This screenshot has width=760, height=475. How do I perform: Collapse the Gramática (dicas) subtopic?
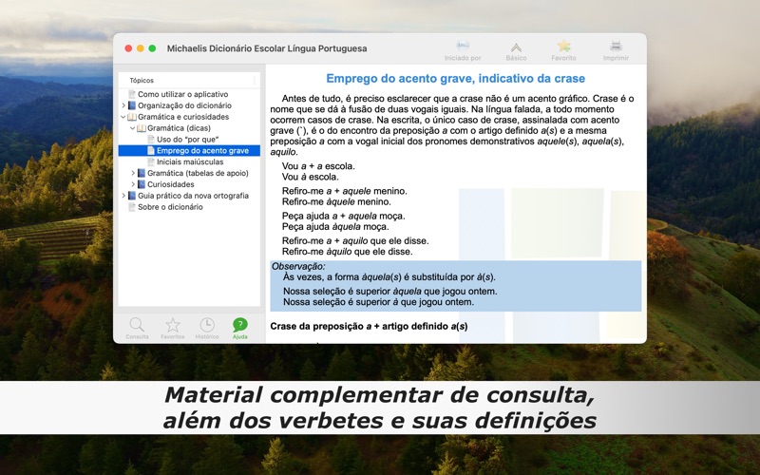click(x=133, y=128)
